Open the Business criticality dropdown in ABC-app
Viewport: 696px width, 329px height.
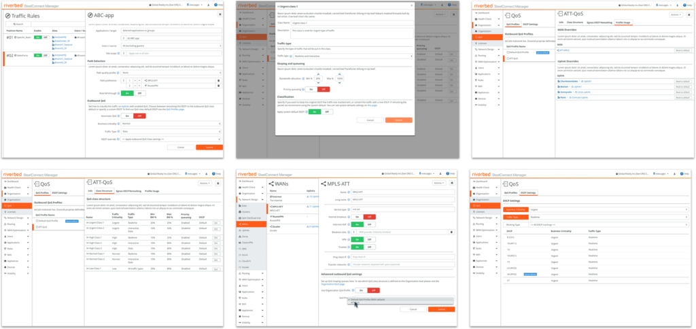click(169, 124)
